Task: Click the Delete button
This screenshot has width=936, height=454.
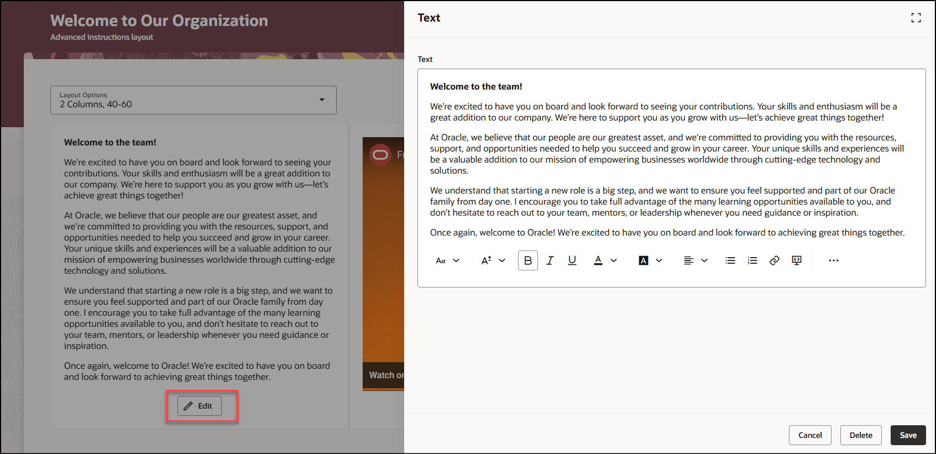Action: coord(861,435)
